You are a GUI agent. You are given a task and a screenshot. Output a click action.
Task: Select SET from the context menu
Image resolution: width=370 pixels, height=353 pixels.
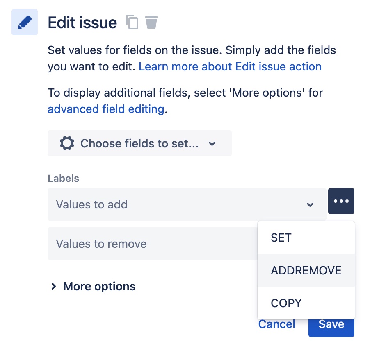click(x=281, y=238)
